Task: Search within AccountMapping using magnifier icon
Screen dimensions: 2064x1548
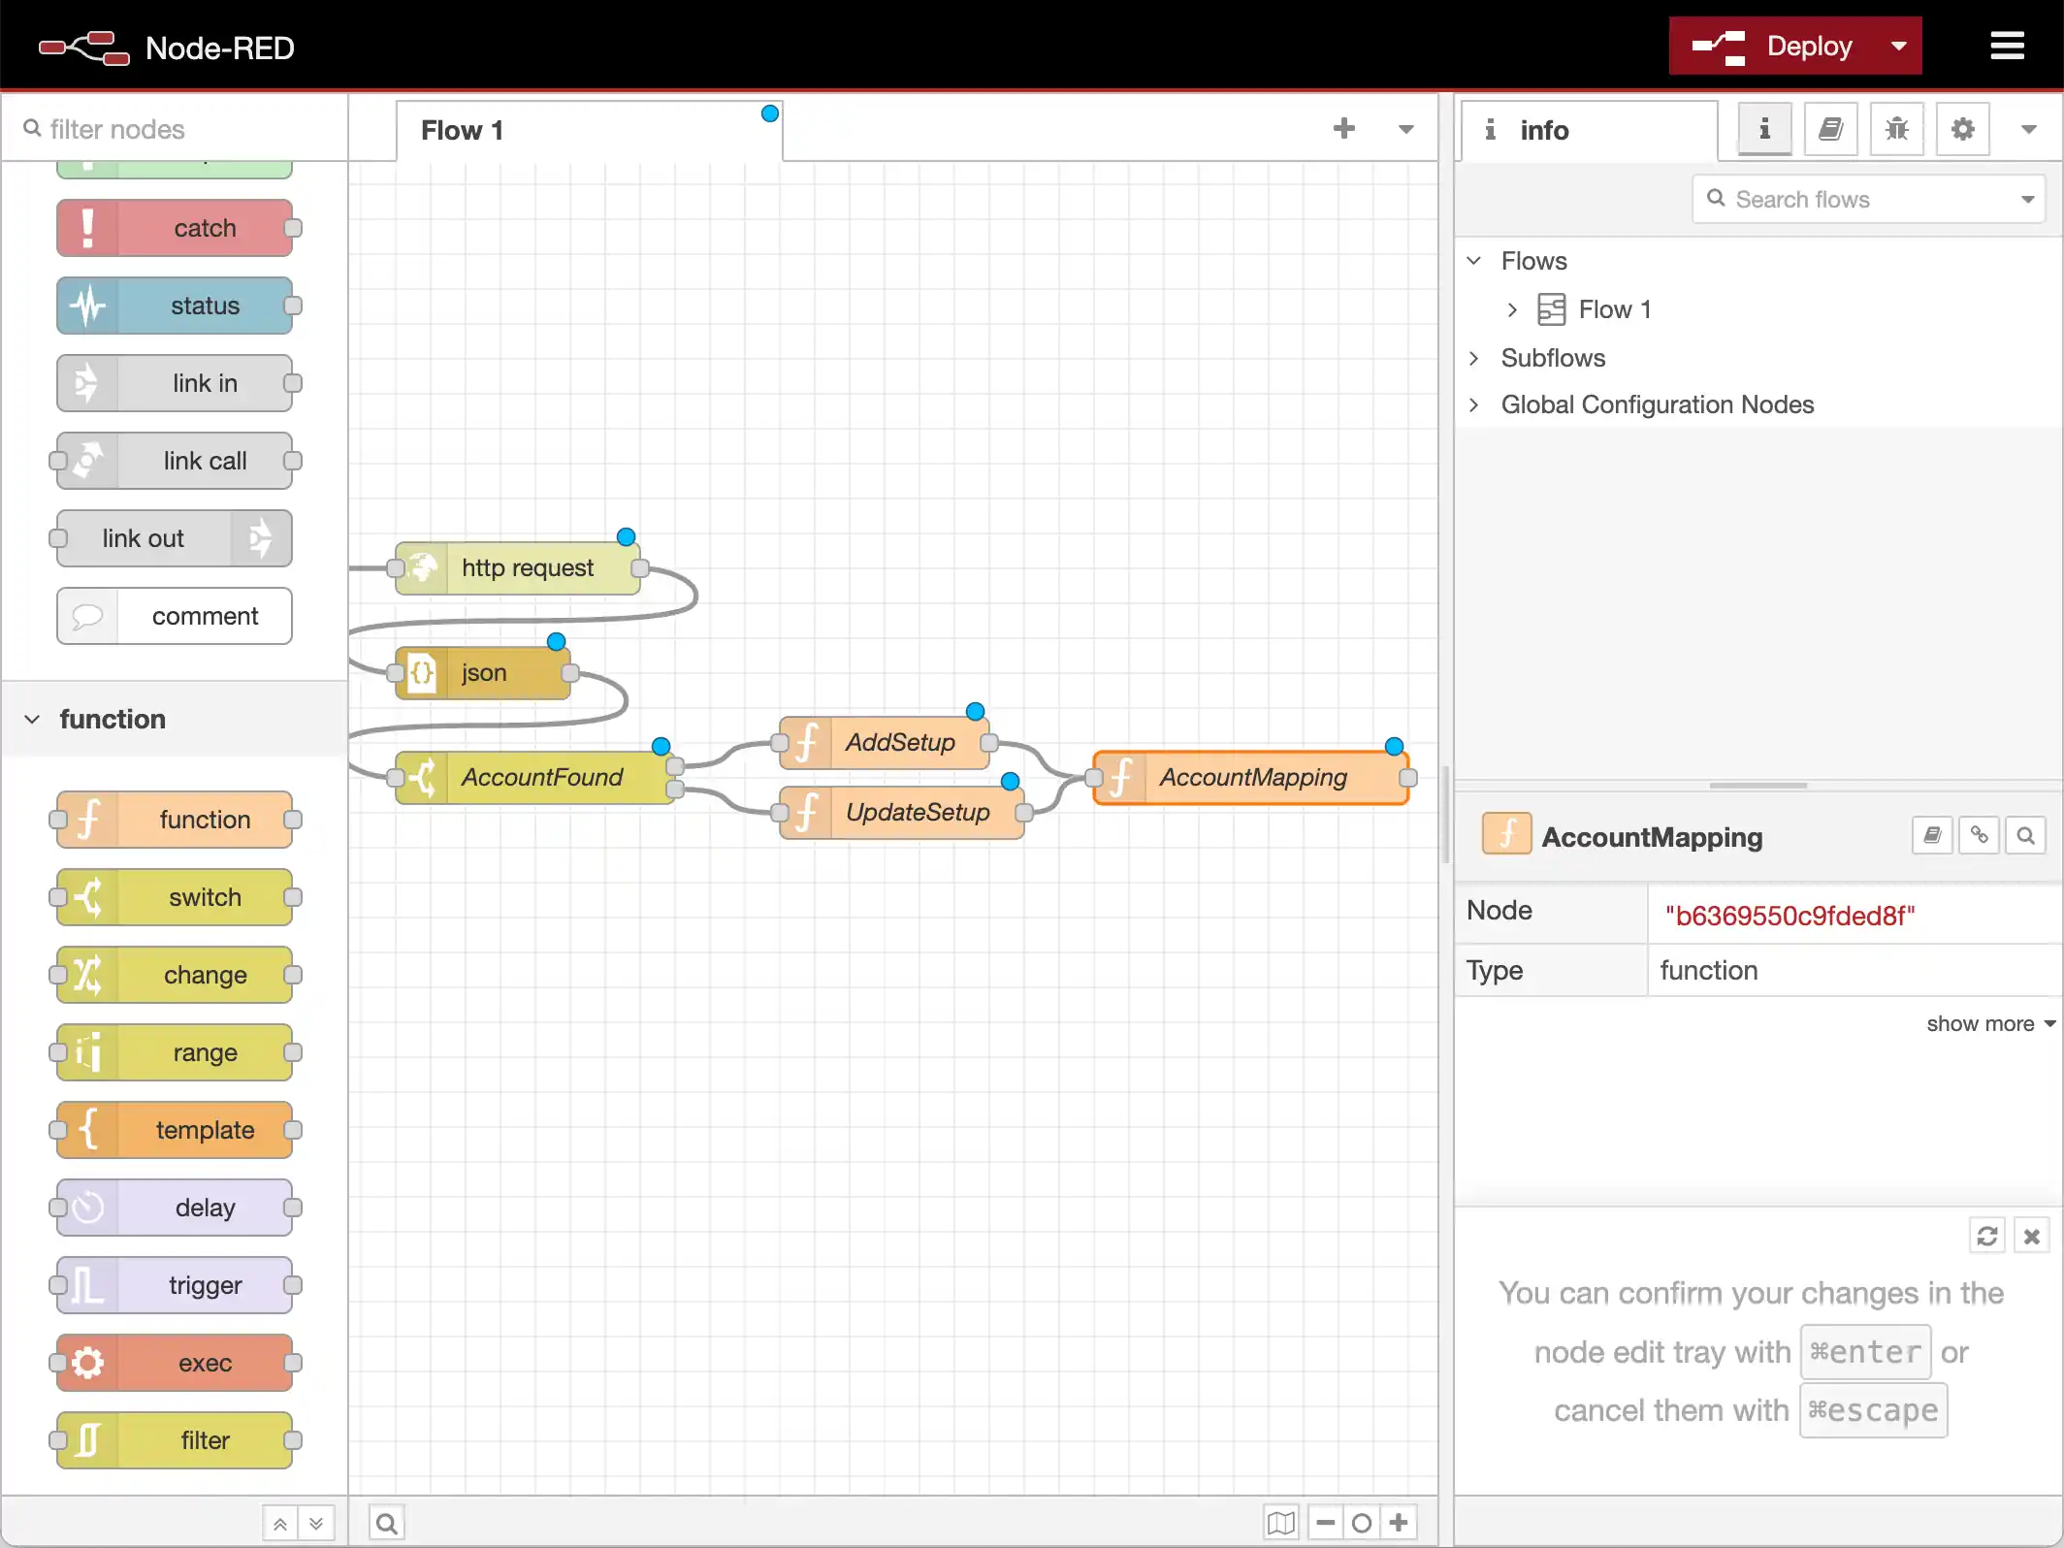Action: pyautogui.click(x=2025, y=835)
